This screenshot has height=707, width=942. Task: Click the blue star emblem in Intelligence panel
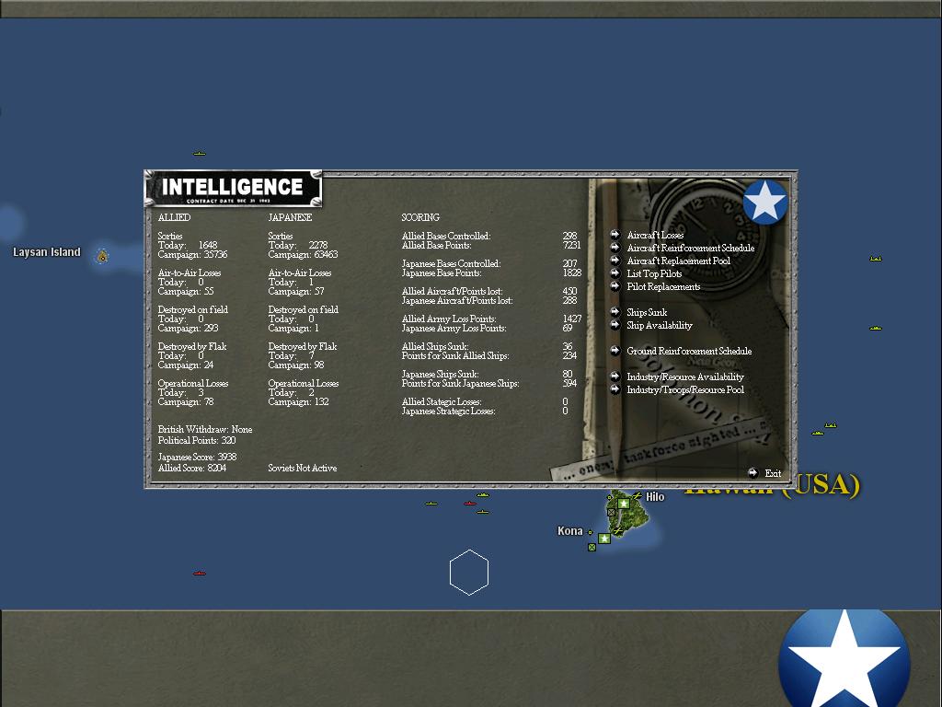point(764,202)
